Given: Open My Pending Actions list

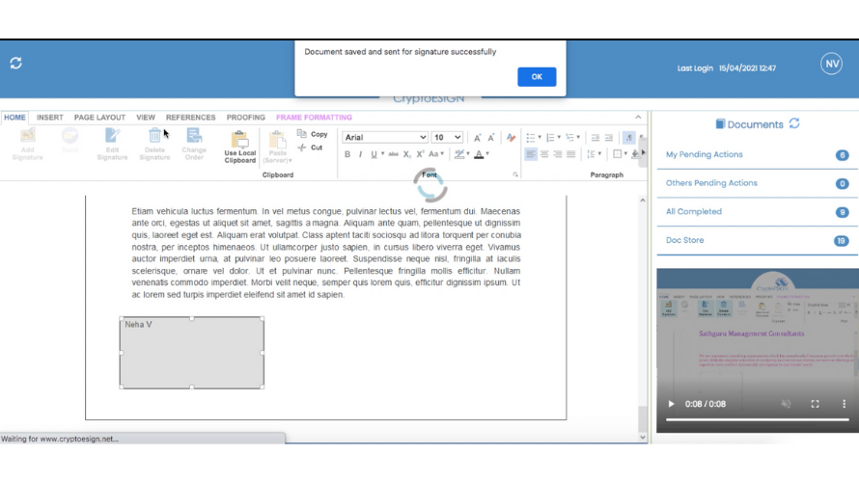Looking at the screenshot, I should click(x=705, y=154).
